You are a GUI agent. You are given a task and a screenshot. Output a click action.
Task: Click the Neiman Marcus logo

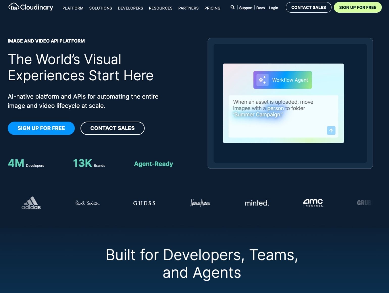(x=201, y=203)
